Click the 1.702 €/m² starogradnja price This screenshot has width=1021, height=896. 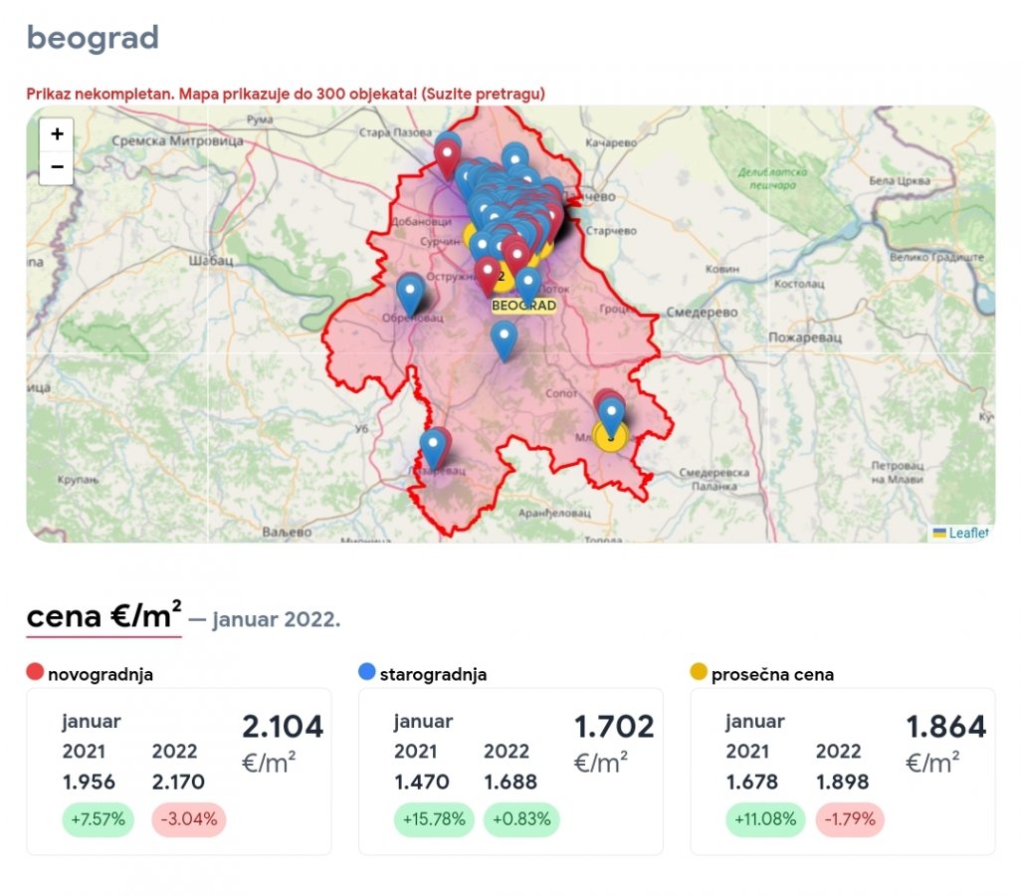(614, 728)
